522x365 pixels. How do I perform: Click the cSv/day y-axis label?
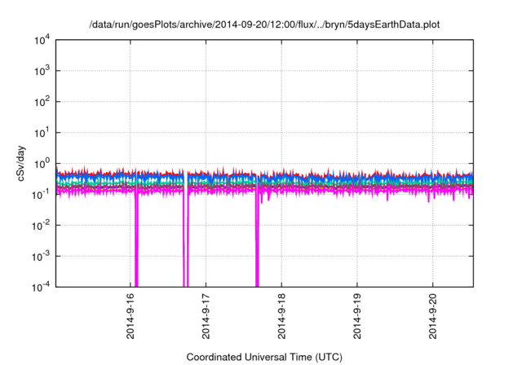pos(21,163)
